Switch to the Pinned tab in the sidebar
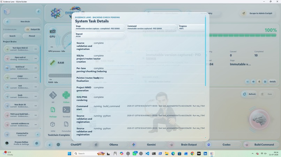The image size is (281, 157). click(x=32, y=36)
